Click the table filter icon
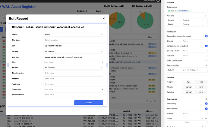Screen dimensions: 208x127 coord(147,101)
